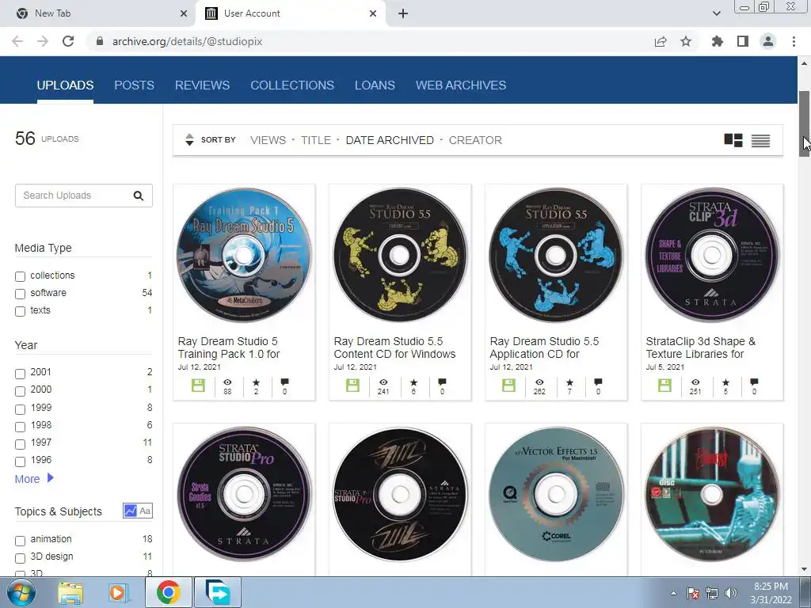This screenshot has height=608, width=811.
Task: Click favorites star on Application CD item
Action: [569, 382]
